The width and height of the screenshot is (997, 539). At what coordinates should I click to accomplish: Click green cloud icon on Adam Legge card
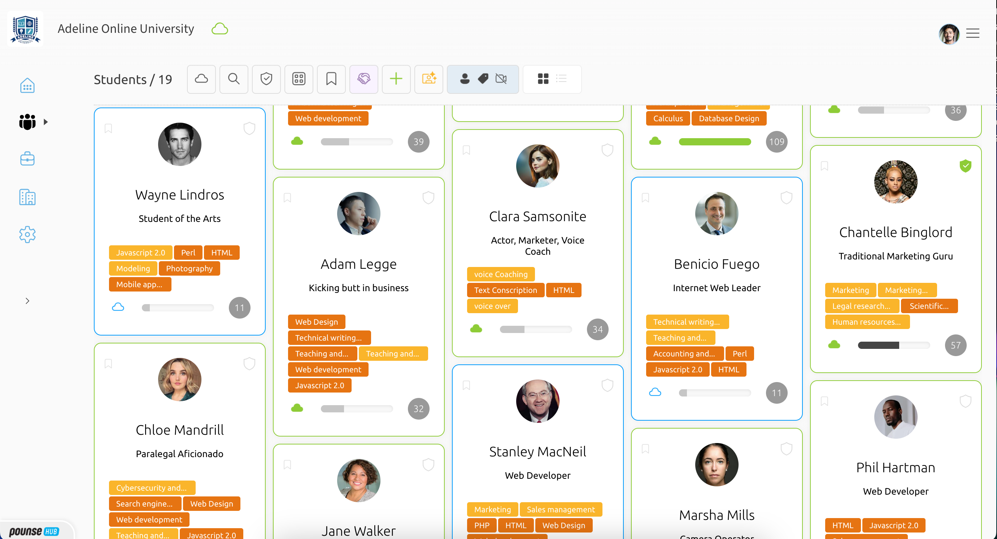(297, 408)
